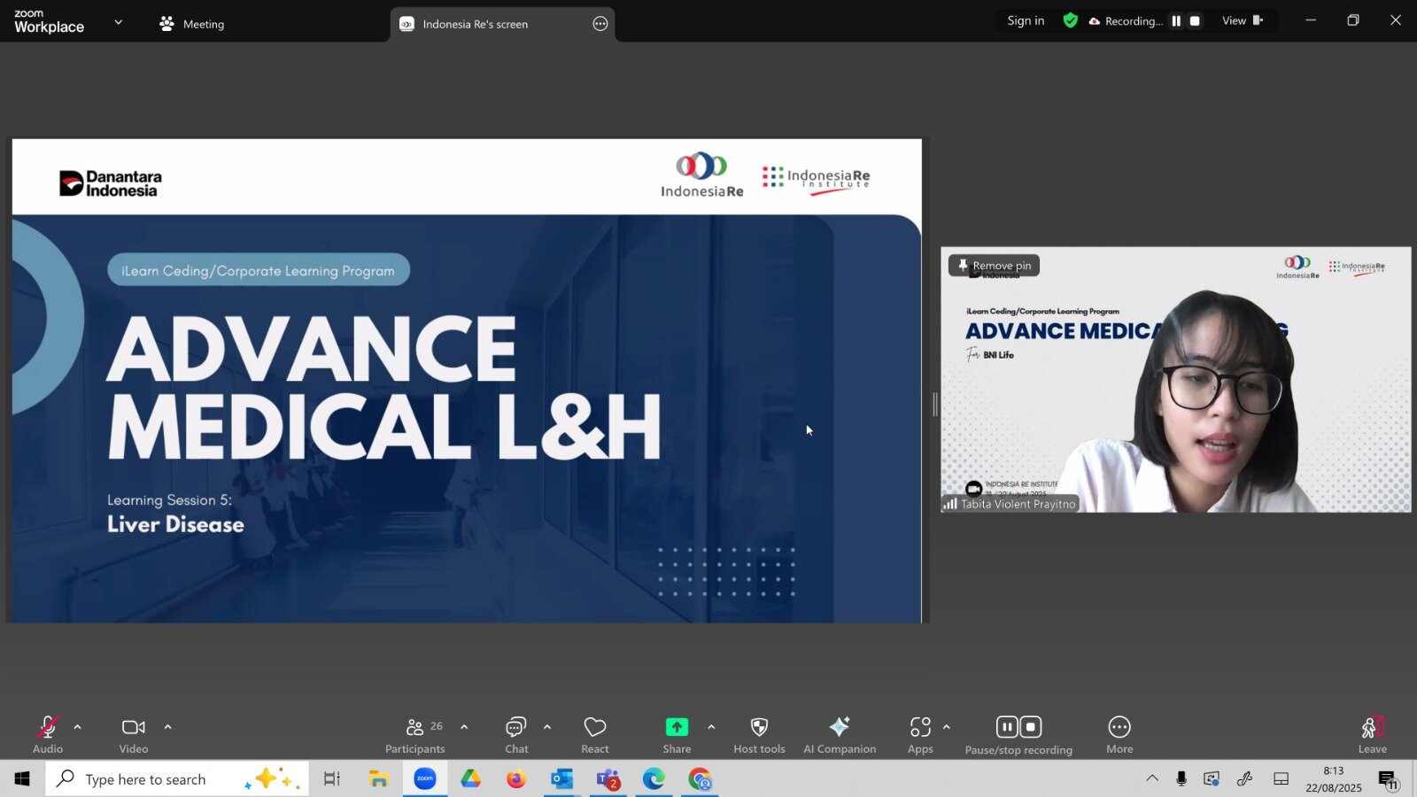The height and width of the screenshot is (797, 1417).
Task: Open Host tools shield icon
Action: (759, 735)
